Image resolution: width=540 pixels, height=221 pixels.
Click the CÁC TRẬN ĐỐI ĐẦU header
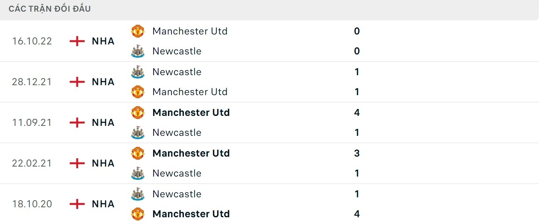pos(49,9)
